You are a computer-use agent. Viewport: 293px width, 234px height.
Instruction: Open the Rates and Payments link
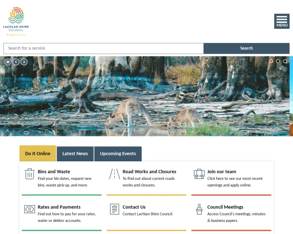tap(59, 207)
